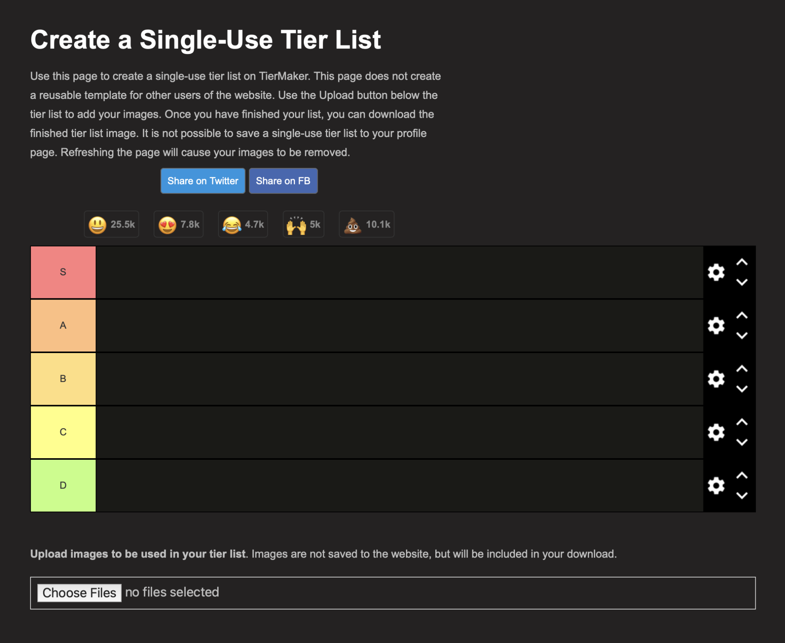Share tier list on Facebook

point(283,181)
